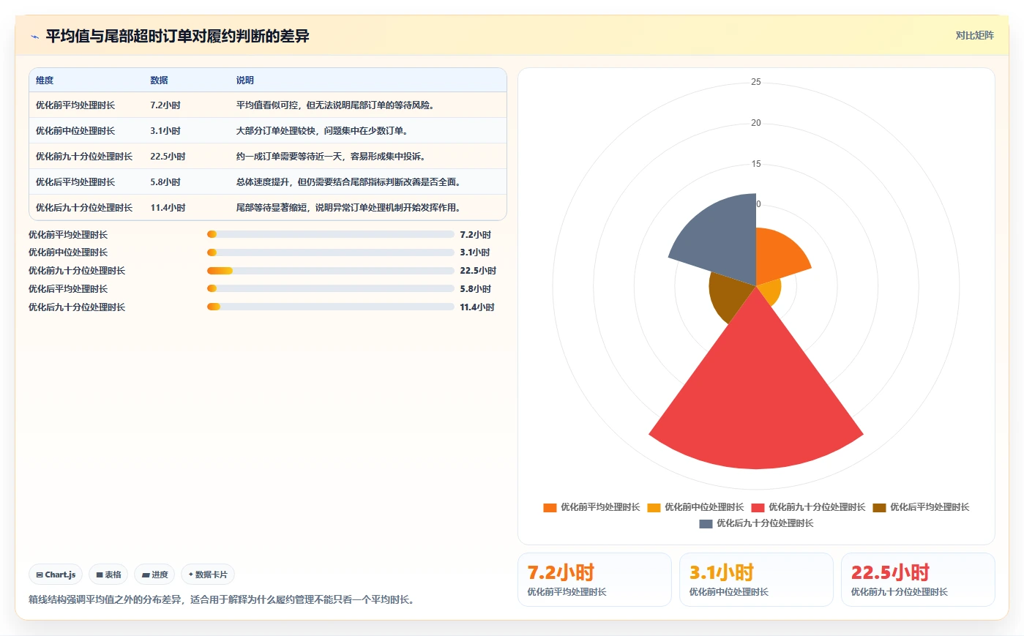Viewport: 1024px width, 636px height.
Task: Click description 平均值看似可控 in table
Action: [336, 105]
